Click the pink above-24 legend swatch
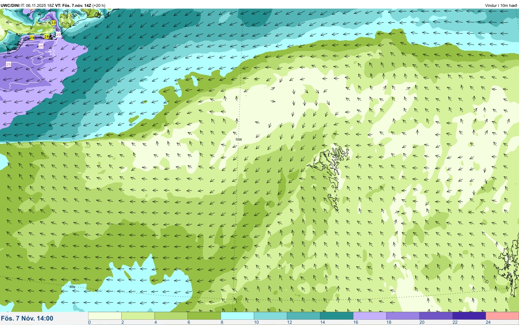This screenshot has height=325, width=519. 502,316
